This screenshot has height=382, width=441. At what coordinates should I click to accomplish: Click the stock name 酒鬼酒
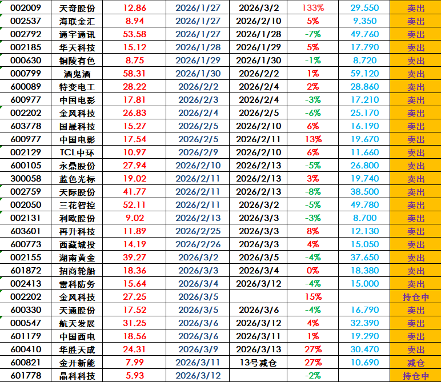(77, 74)
